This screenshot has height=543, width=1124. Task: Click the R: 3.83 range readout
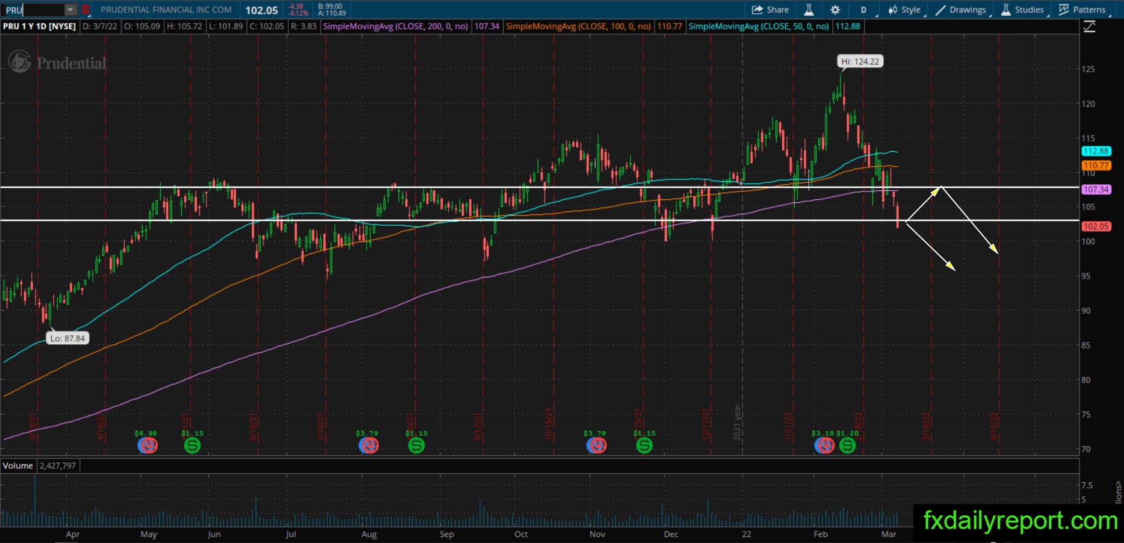tap(303, 26)
